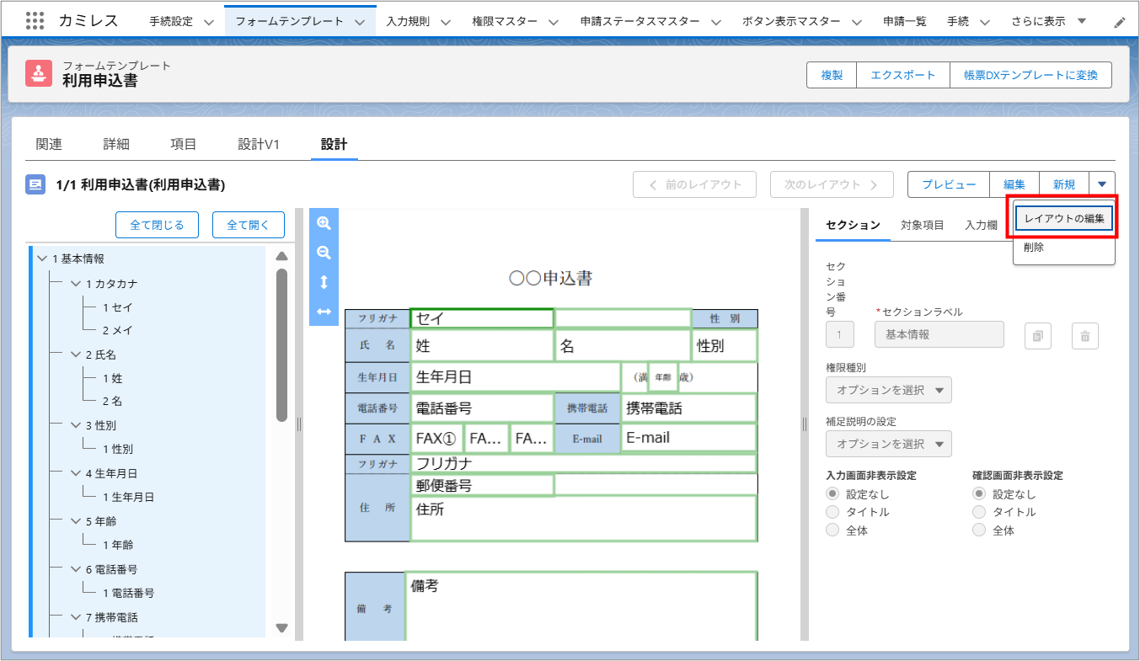Click the セクションラベル input field

(x=939, y=334)
